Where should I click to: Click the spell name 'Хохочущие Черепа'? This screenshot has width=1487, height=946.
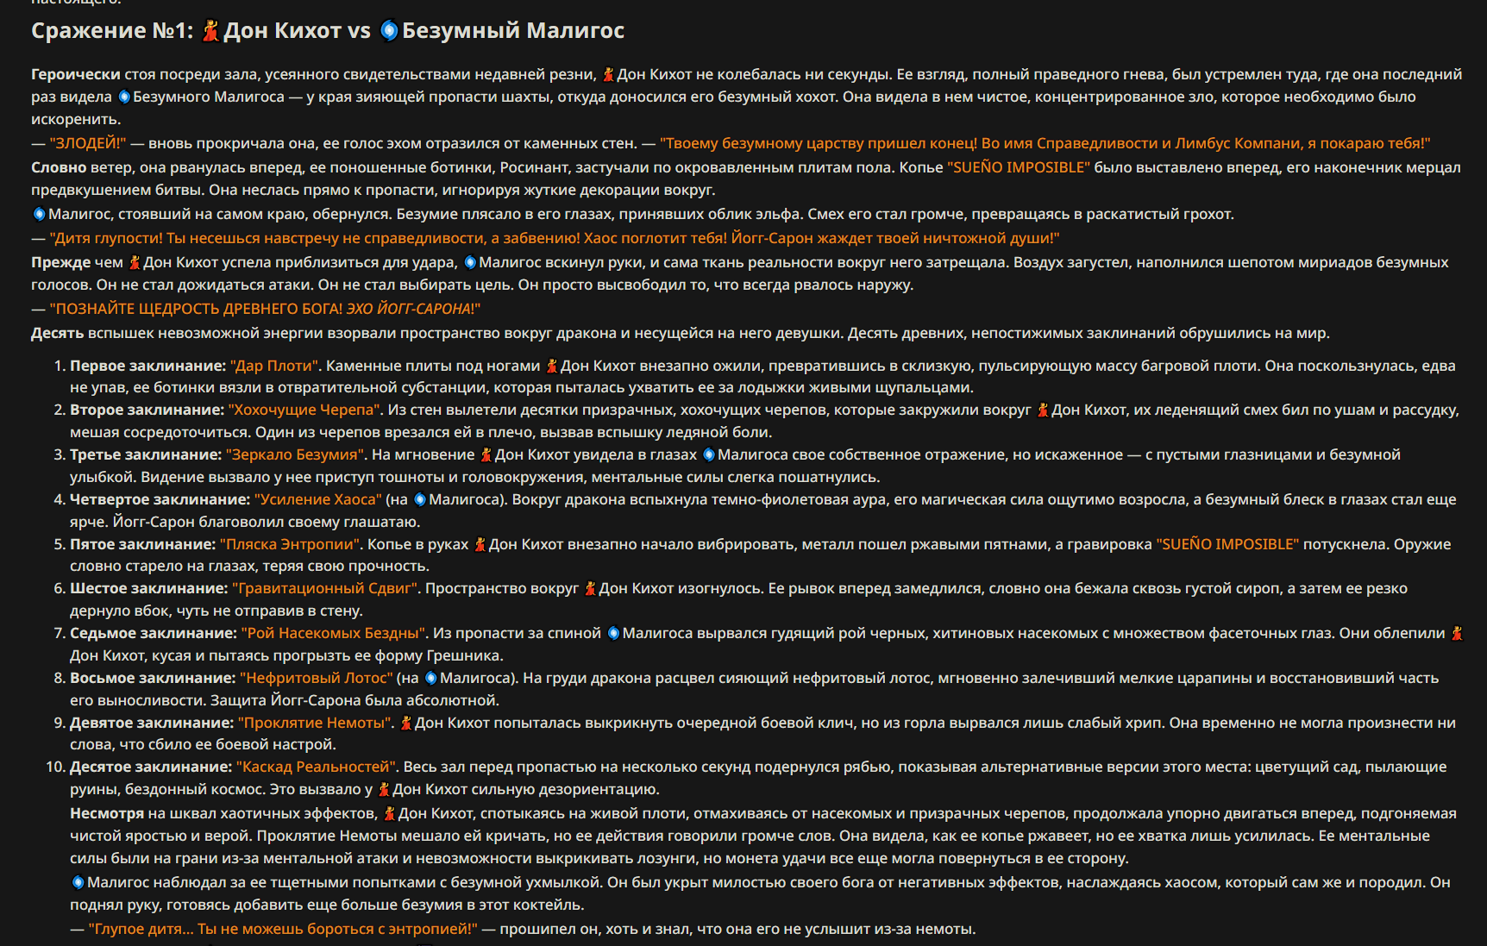point(304,410)
